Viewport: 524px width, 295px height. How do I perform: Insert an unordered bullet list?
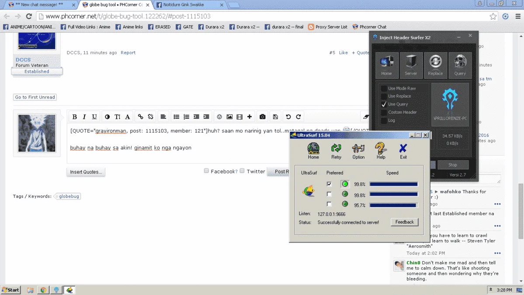click(176, 116)
